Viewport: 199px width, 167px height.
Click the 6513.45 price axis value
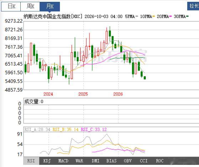coord(14,64)
